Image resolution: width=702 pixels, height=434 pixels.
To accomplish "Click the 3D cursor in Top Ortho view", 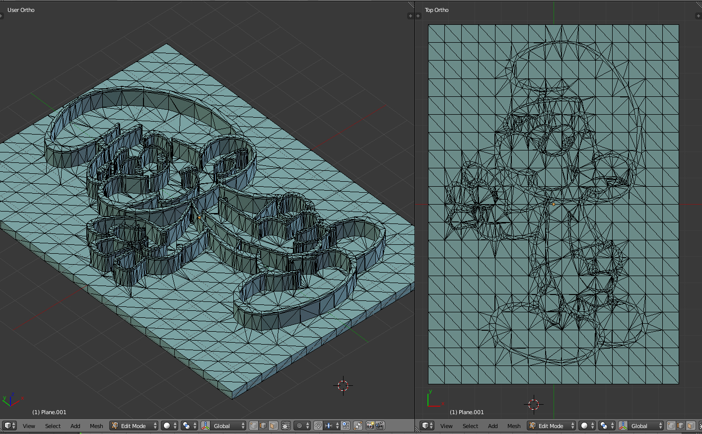I will 534,405.
